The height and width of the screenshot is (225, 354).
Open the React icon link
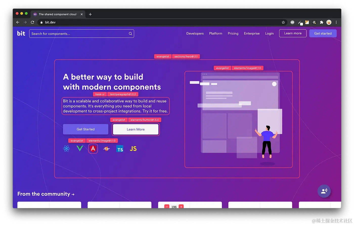pos(66,149)
